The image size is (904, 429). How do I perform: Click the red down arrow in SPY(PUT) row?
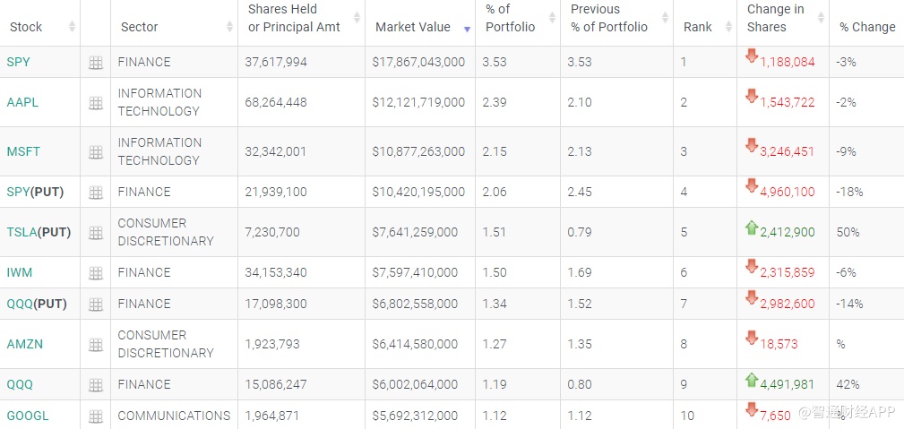pyautogui.click(x=752, y=186)
